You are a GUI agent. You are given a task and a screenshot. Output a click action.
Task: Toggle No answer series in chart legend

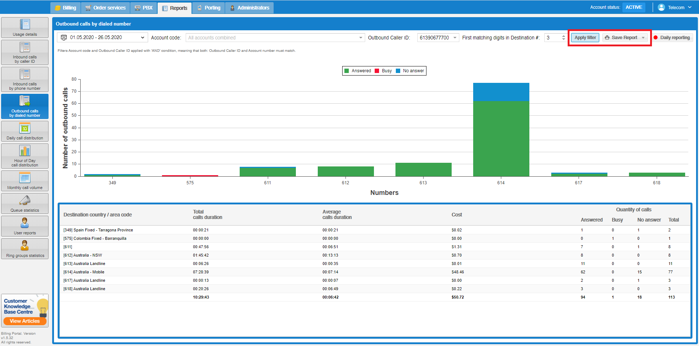click(x=410, y=71)
